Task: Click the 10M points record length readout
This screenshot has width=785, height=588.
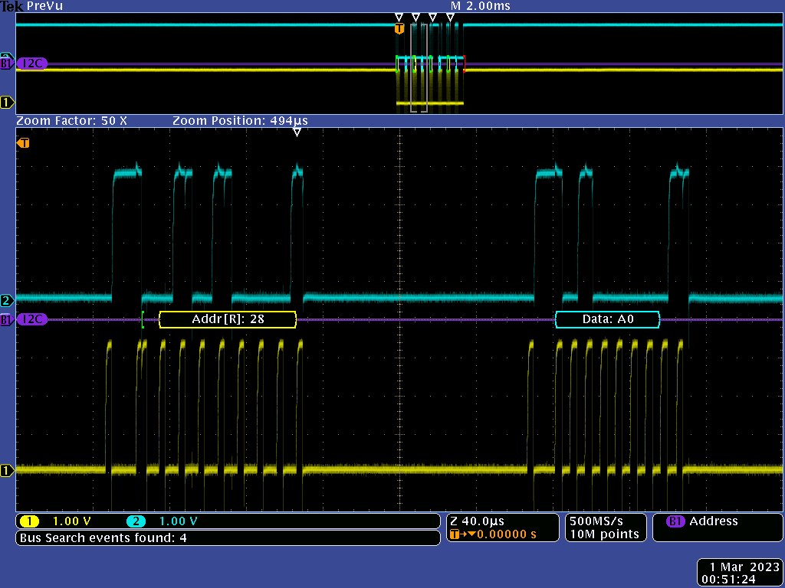Action: pyautogui.click(x=604, y=534)
